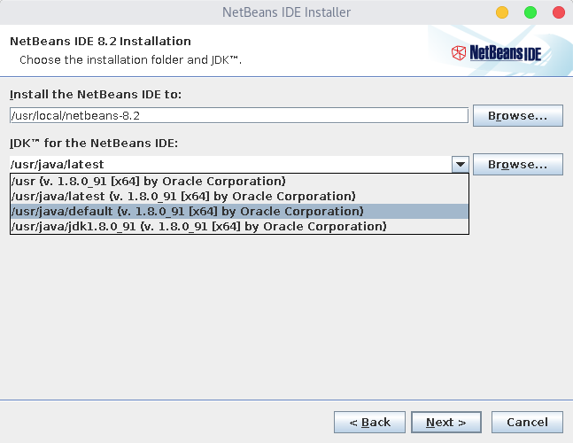Pick the /usr/java/jdk1.8.0_91 JDK option
573x443 pixels.
(239, 226)
